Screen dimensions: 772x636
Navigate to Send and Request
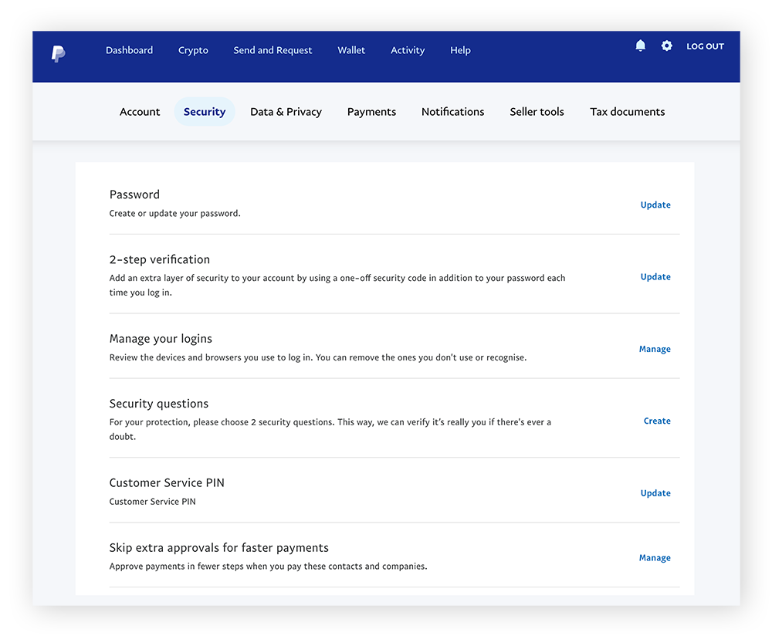(273, 50)
